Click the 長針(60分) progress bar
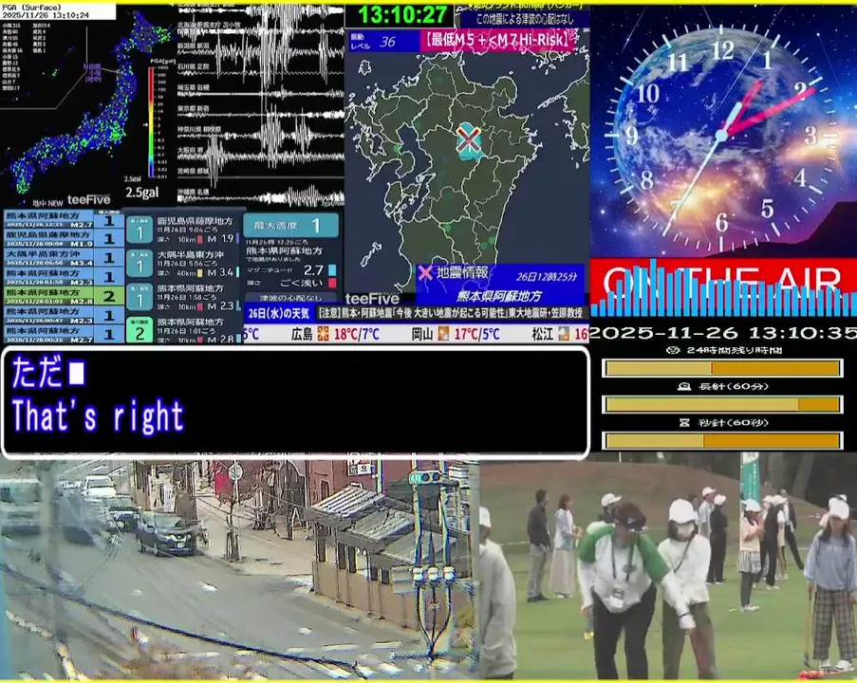This screenshot has height=683, width=857. [722, 404]
